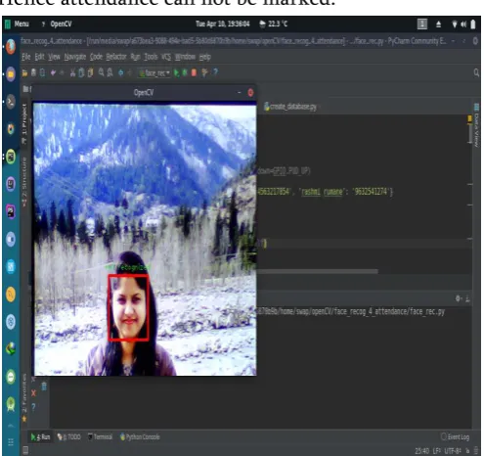This screenshot has height=456, width=484.
Task: Click the green Debug bug icon
Action: click(x=185, y=72)
